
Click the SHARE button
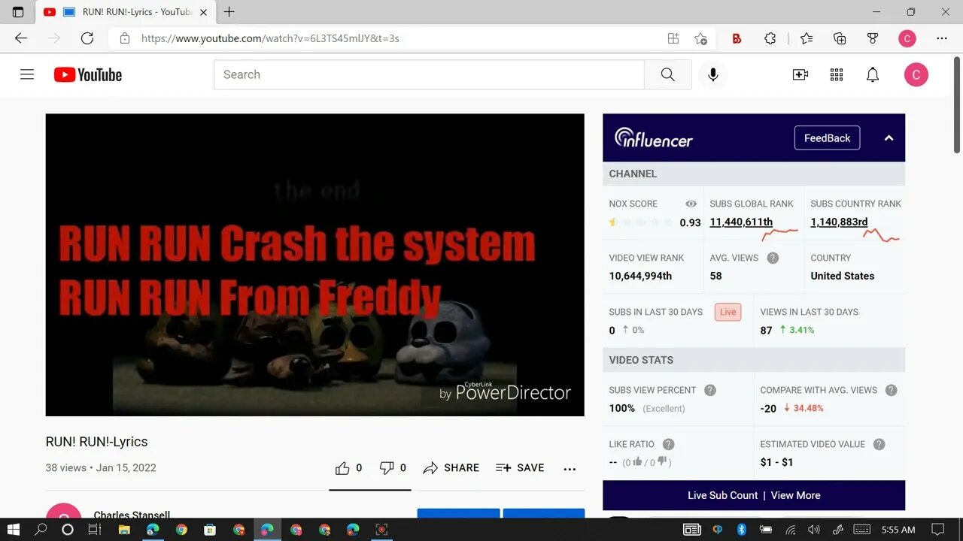pos(451,467)
